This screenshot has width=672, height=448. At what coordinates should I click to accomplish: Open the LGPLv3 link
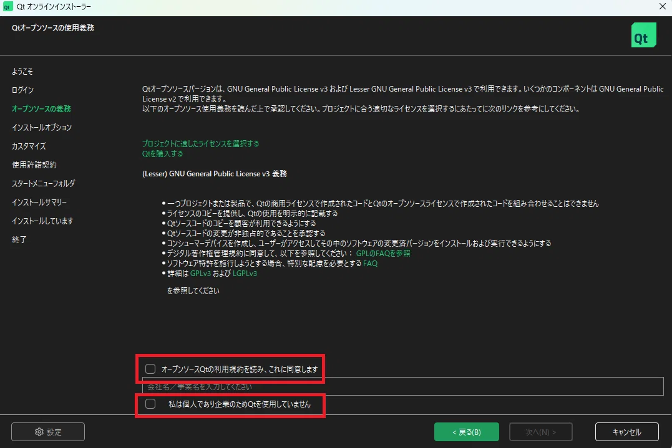[245, 274]
